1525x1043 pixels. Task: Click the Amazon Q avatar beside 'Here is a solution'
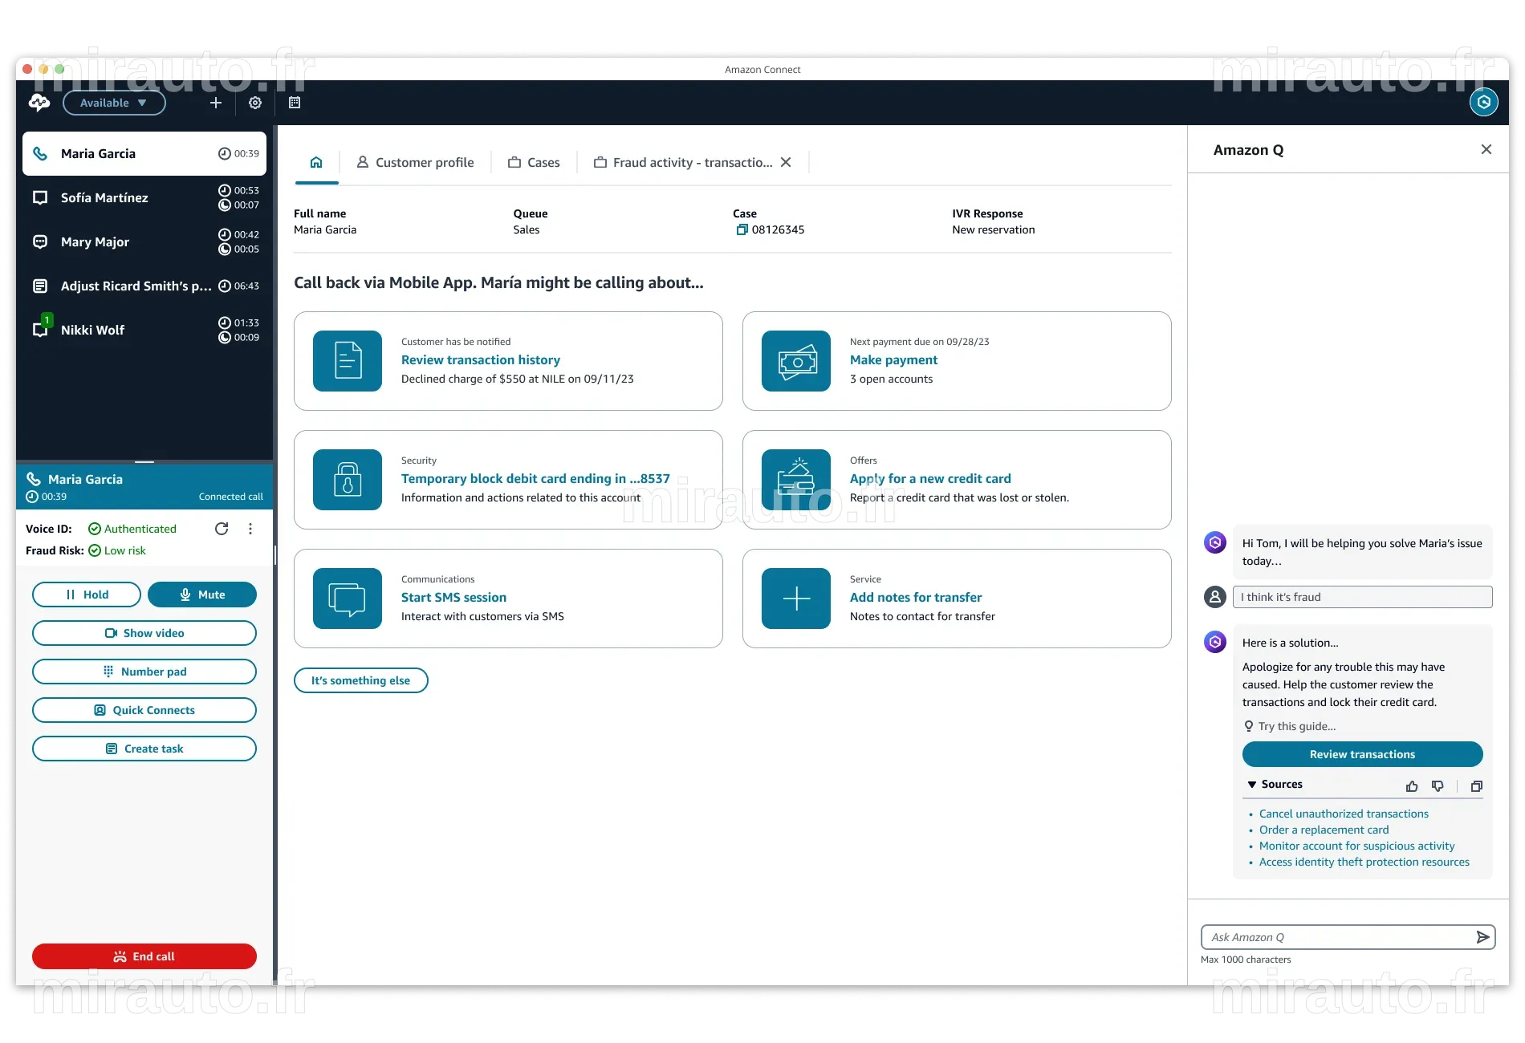1215,642
